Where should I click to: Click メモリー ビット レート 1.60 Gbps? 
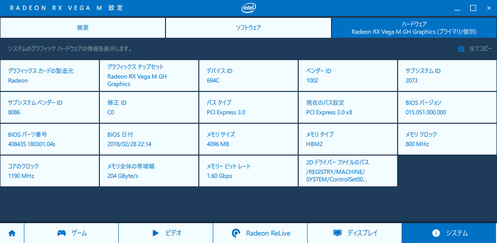(219, 176)
